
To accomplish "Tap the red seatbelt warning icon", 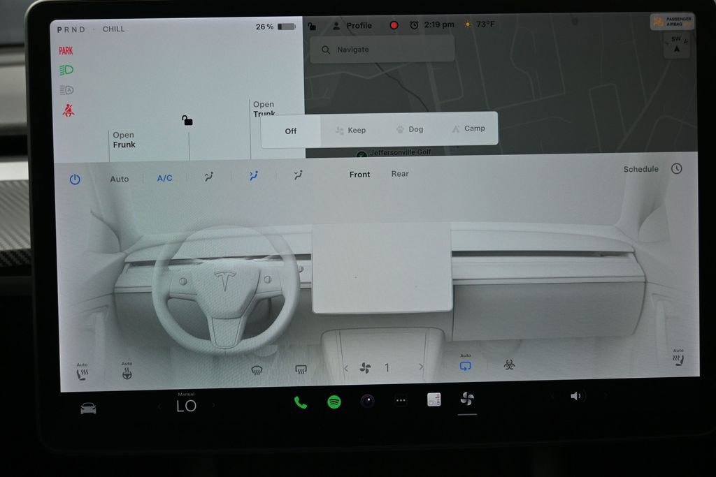I will [x=69, y=110].
